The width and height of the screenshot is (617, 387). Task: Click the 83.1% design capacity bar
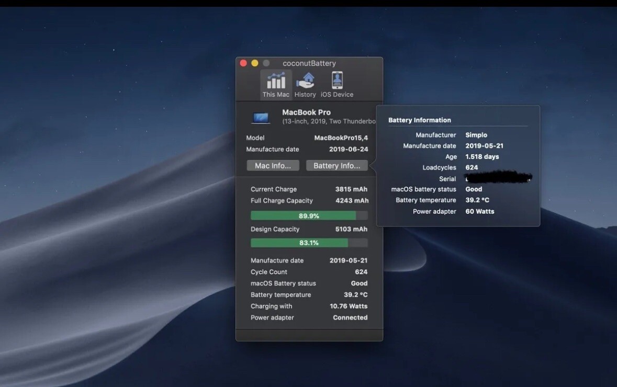click(x=309, y=243)
